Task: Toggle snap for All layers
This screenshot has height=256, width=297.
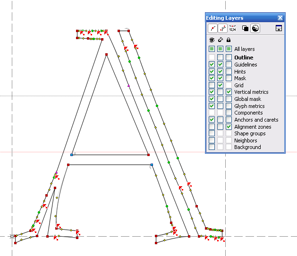Action: pos(220,49)
